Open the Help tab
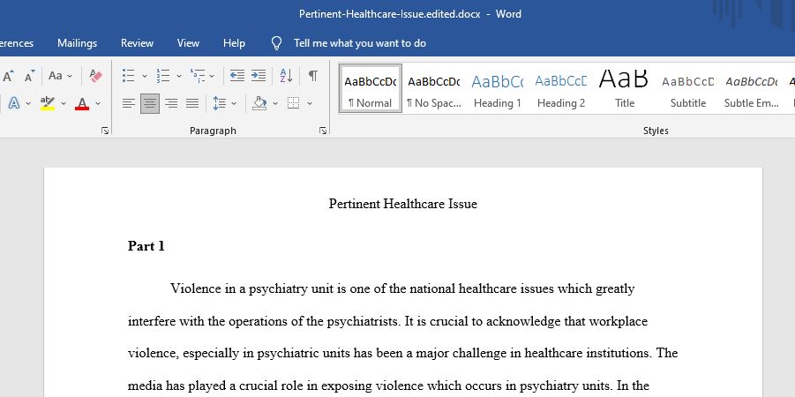 [x=234, y=43]
